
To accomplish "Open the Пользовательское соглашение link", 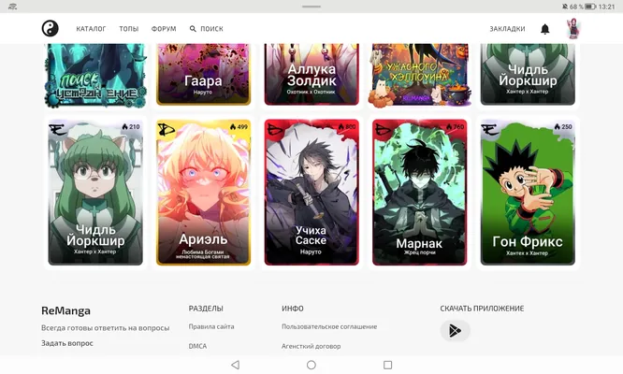I will 329,326.
